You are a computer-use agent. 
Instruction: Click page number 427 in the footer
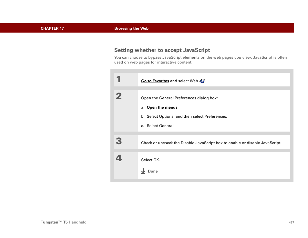[x=291, y=222]
